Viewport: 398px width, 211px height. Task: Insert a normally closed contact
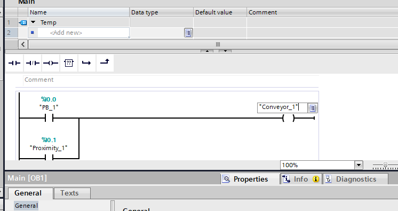33,63
